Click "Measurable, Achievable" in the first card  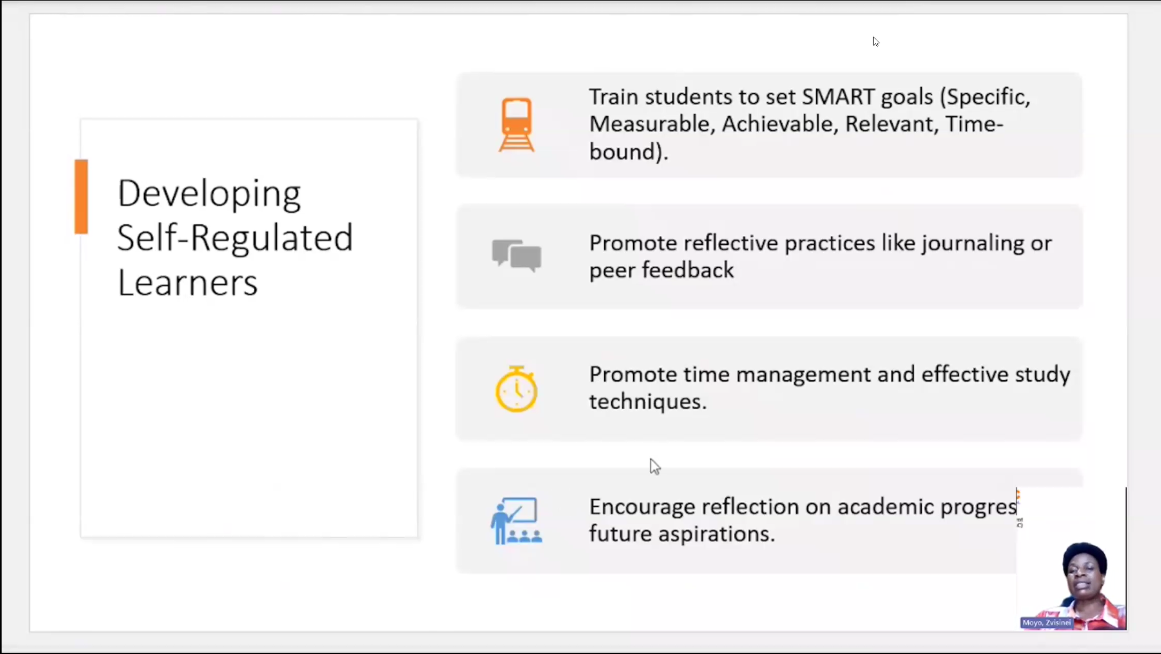click(x=714, y=124)
